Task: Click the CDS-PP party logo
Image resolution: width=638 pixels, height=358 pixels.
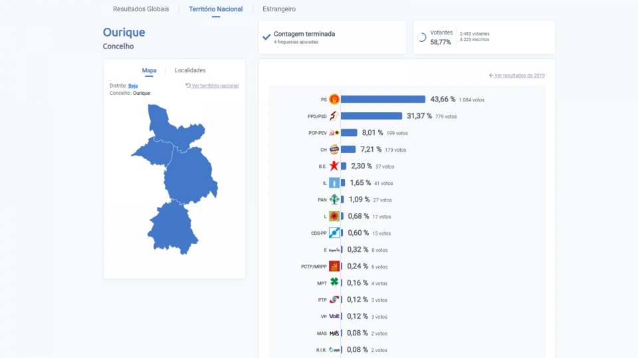Action: [x=334, y=233]
